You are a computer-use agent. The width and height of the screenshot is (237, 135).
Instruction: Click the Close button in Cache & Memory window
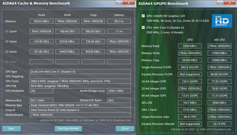[125, 128]
